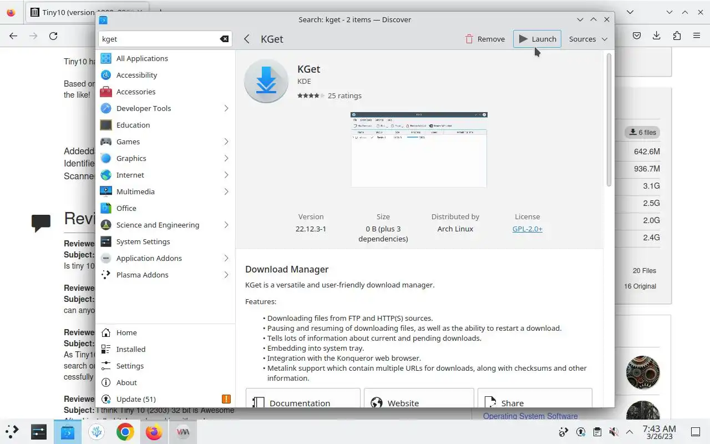The width and height of the screenshot is (710, 444).
Task: Open the KGet Website button
Action: (419, 398)
